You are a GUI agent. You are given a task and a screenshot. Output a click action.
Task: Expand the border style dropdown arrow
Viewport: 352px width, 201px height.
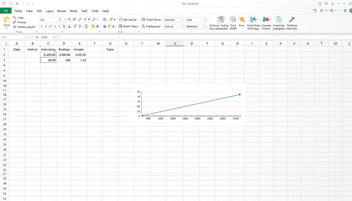point(59,26)
